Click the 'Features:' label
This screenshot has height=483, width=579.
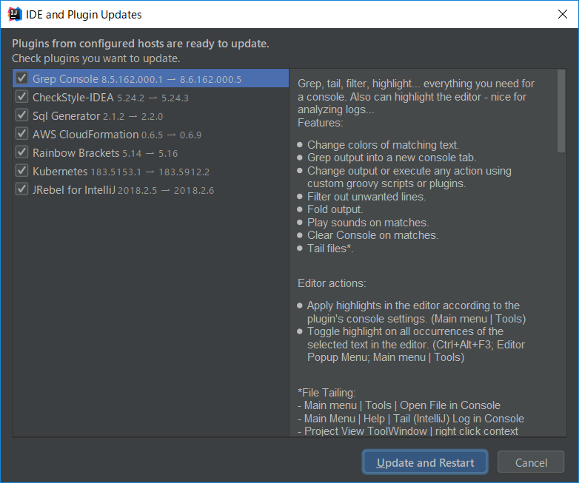[x=320, y=123]
